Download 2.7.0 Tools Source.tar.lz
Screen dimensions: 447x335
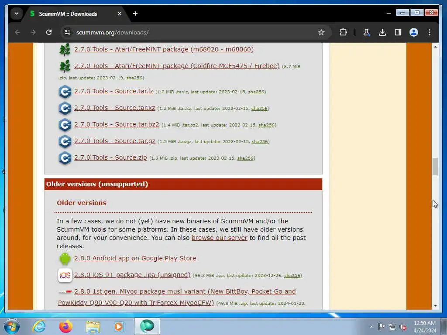113,91
